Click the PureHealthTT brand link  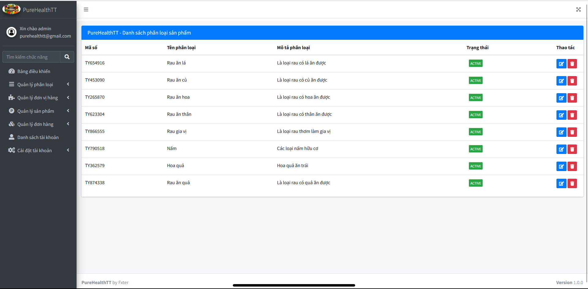[40, 10]
